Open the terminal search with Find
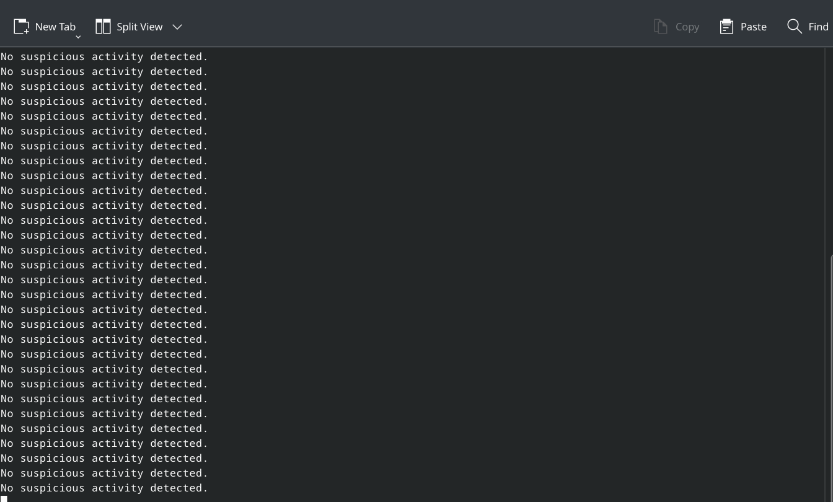Viewport: 833px width, 502px height. coord(808,26)
